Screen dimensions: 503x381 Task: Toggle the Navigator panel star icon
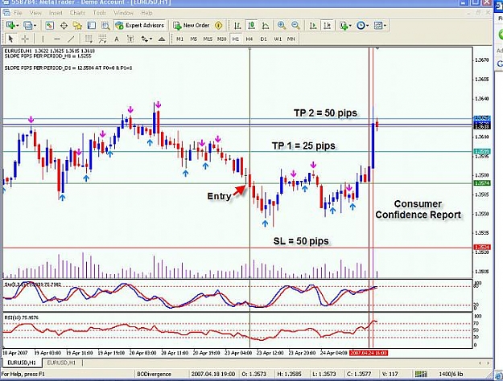click(77, 25)
